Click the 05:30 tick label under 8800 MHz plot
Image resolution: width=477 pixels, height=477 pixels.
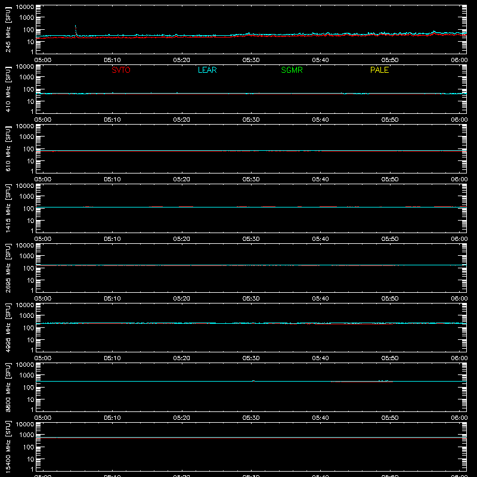click(251, 418)
